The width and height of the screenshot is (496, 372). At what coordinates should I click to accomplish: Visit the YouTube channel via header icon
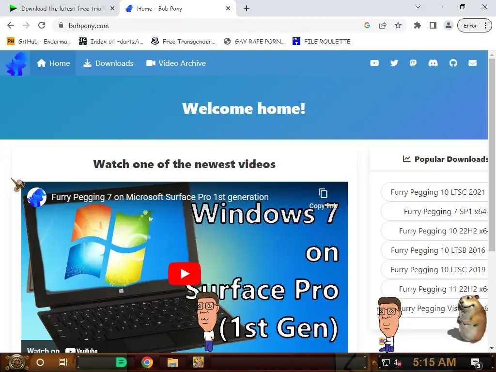pyautogui.click(x=374, y=63)
